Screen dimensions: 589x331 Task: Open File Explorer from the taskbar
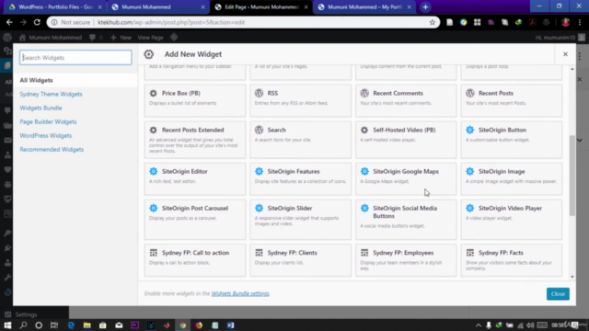pos(87,325)
